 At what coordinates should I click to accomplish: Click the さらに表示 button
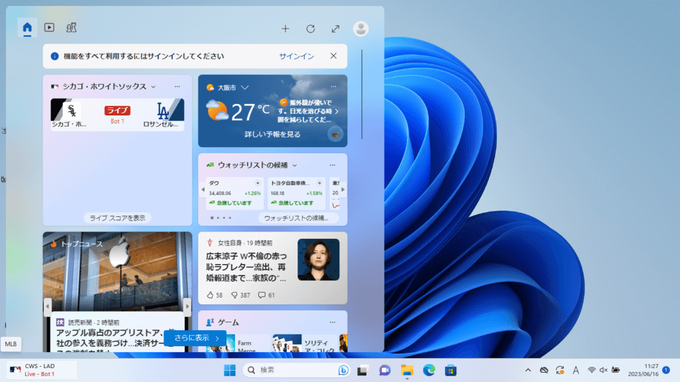(197, 338)
